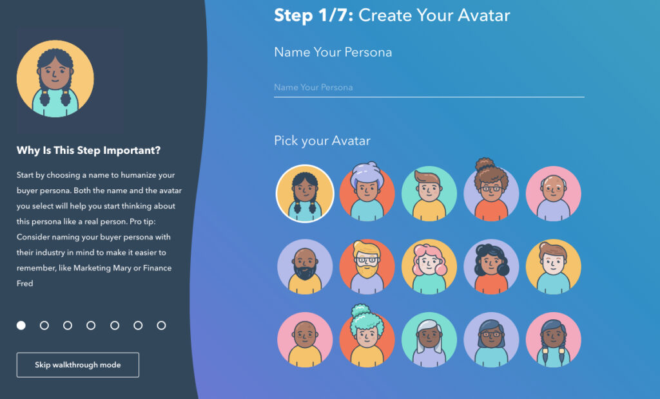Select the curly-haired avatar wearing glasses
The height and width of the screenshot is (399, 660).
[491, 190]
